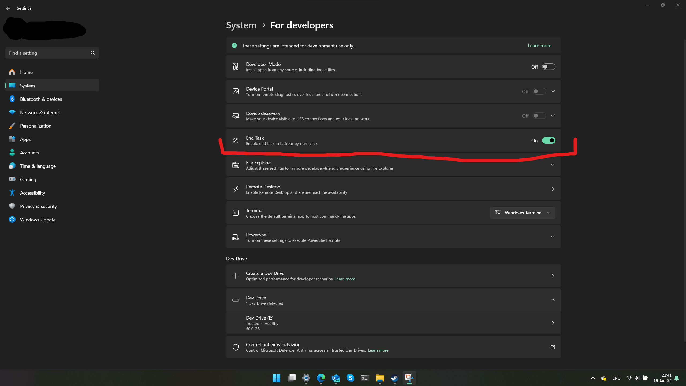Expand the PowerShell settings section
This screenshot has width=686, height=386.
pyautogui.click(x=553, y=237)
